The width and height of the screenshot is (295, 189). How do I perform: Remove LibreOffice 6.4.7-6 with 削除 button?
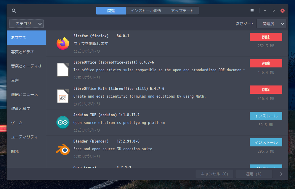[x=266, y=63]
